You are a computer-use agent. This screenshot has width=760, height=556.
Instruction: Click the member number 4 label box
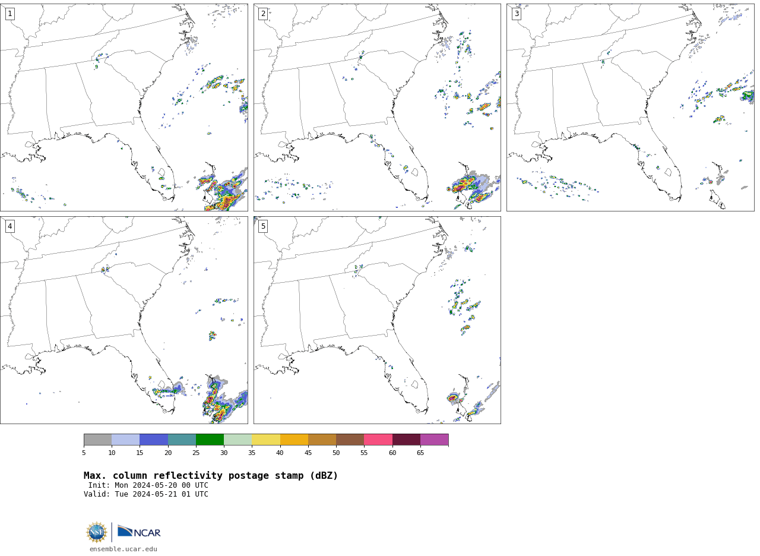[x=9, y=226]
